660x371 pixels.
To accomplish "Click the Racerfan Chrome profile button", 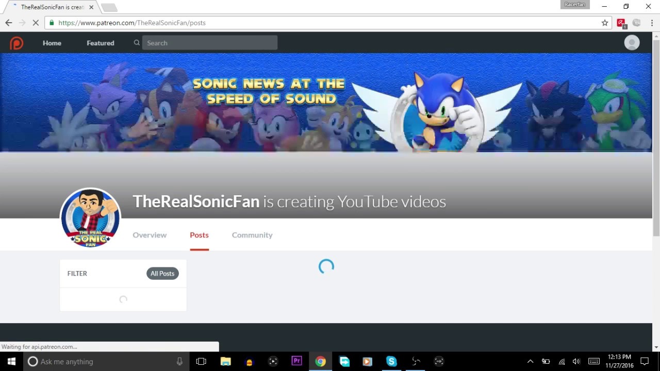I will coord(575,5).
